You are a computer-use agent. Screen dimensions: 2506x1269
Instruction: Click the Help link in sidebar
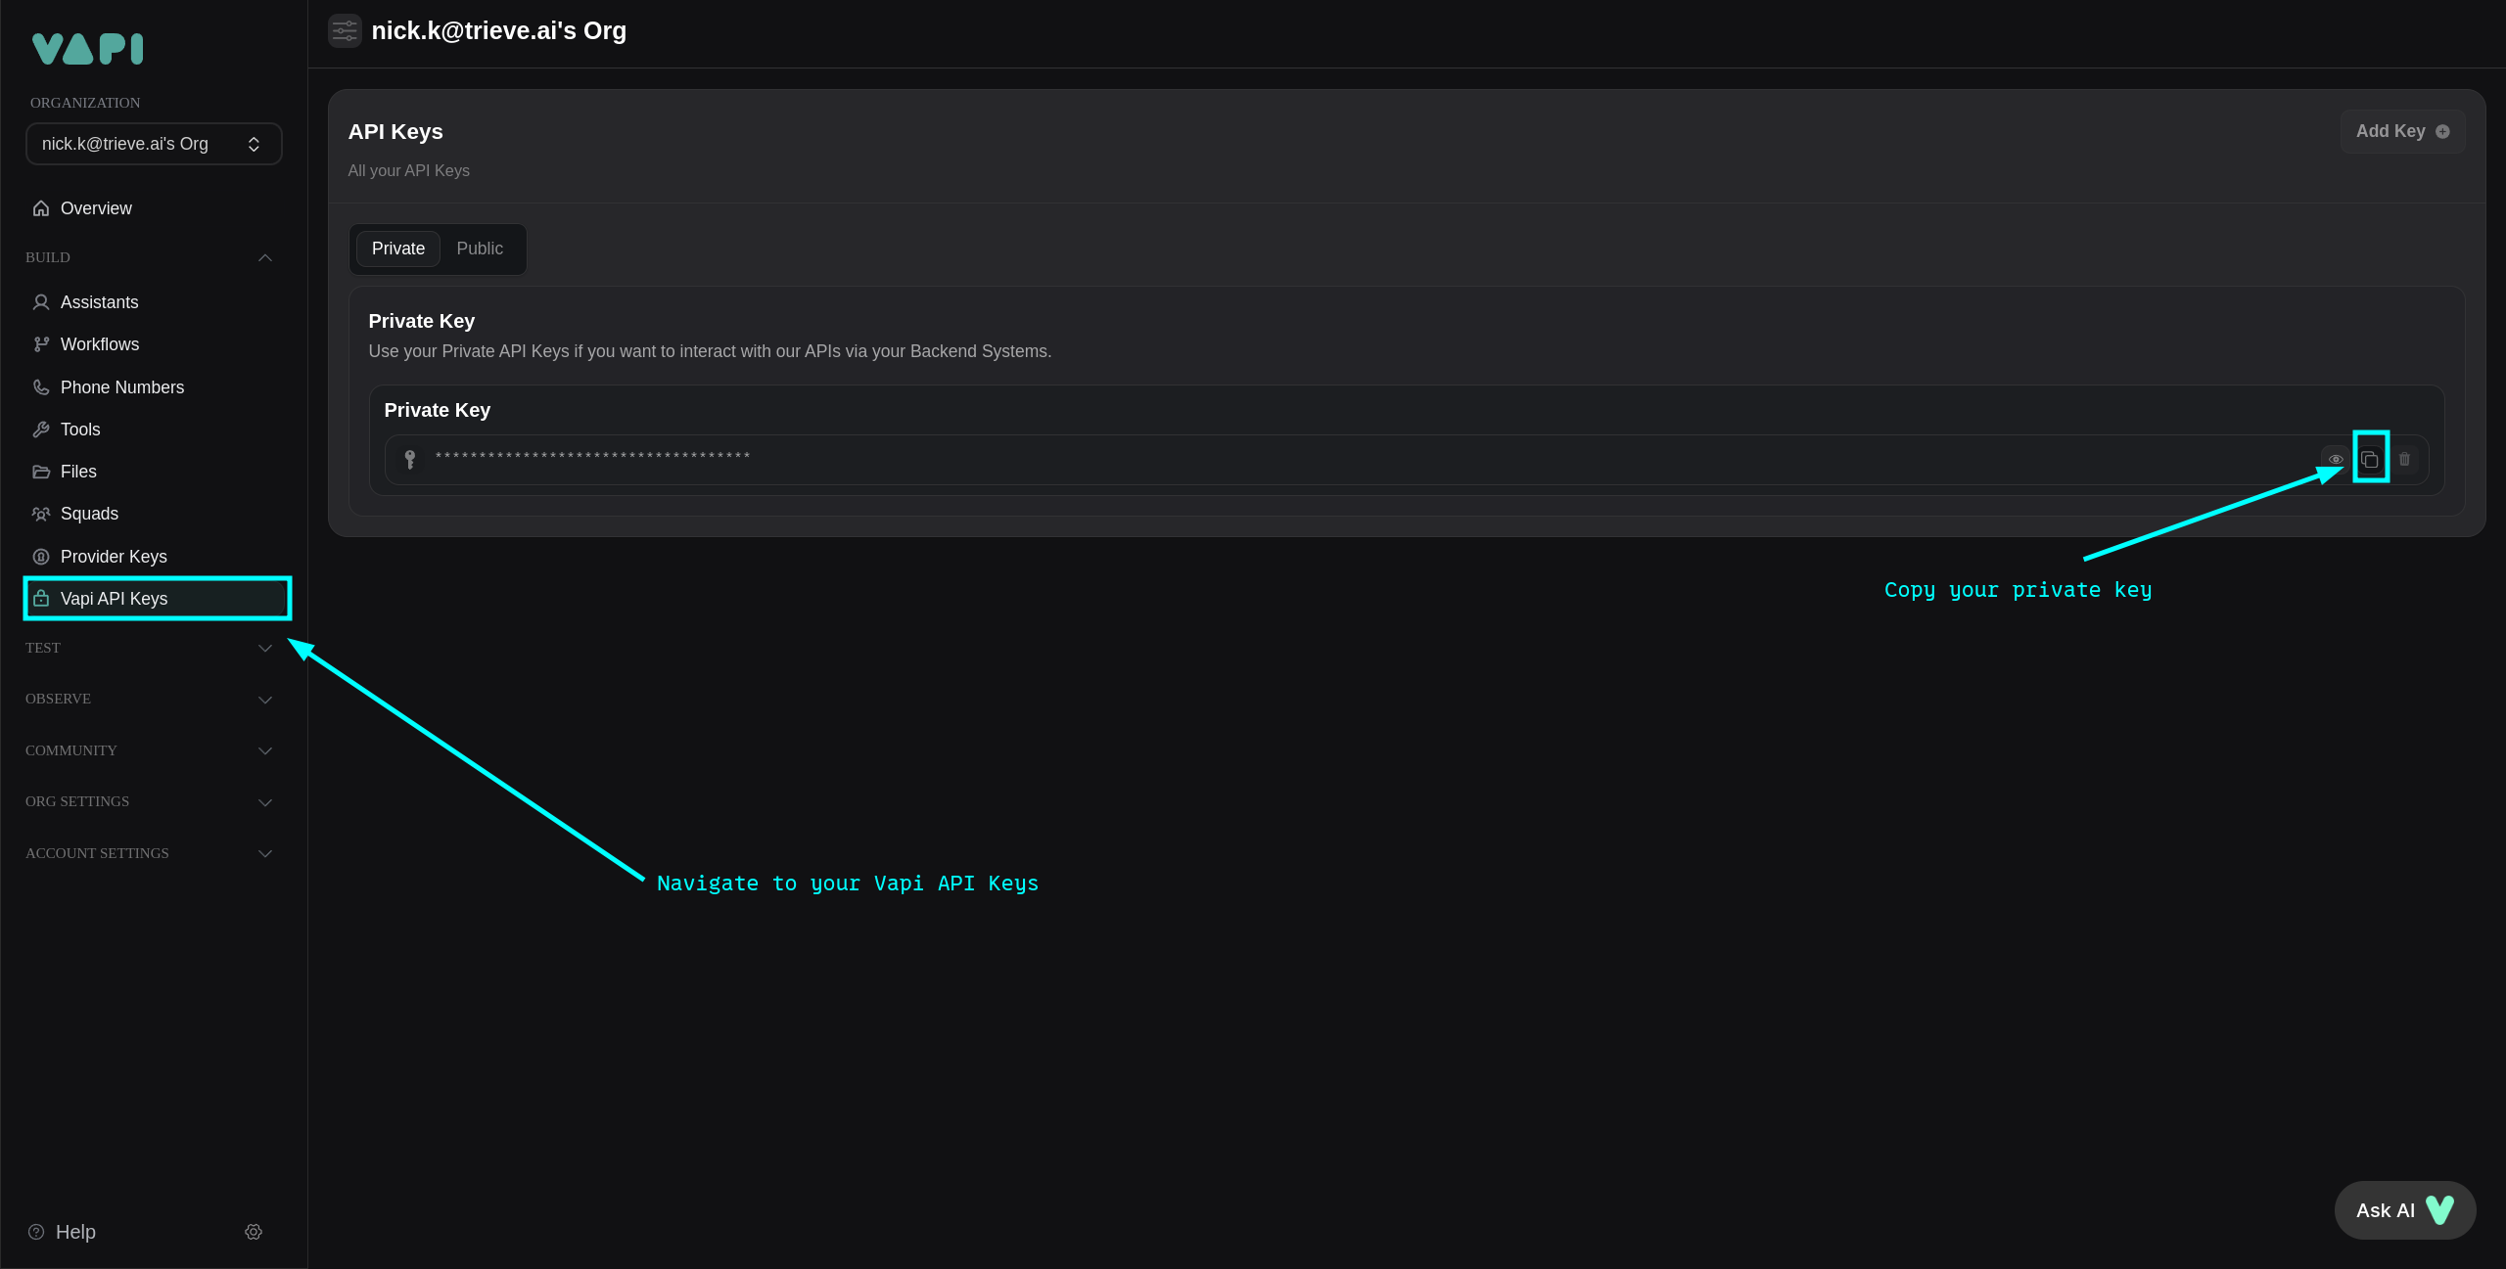[x=76, y=1232]
